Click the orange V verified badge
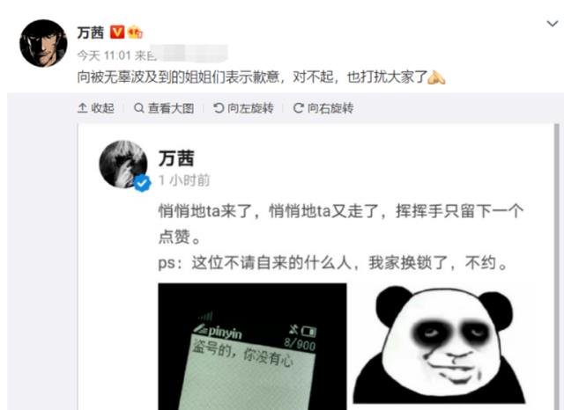Viewport: 564px width, 410px height. coord(117,32)
